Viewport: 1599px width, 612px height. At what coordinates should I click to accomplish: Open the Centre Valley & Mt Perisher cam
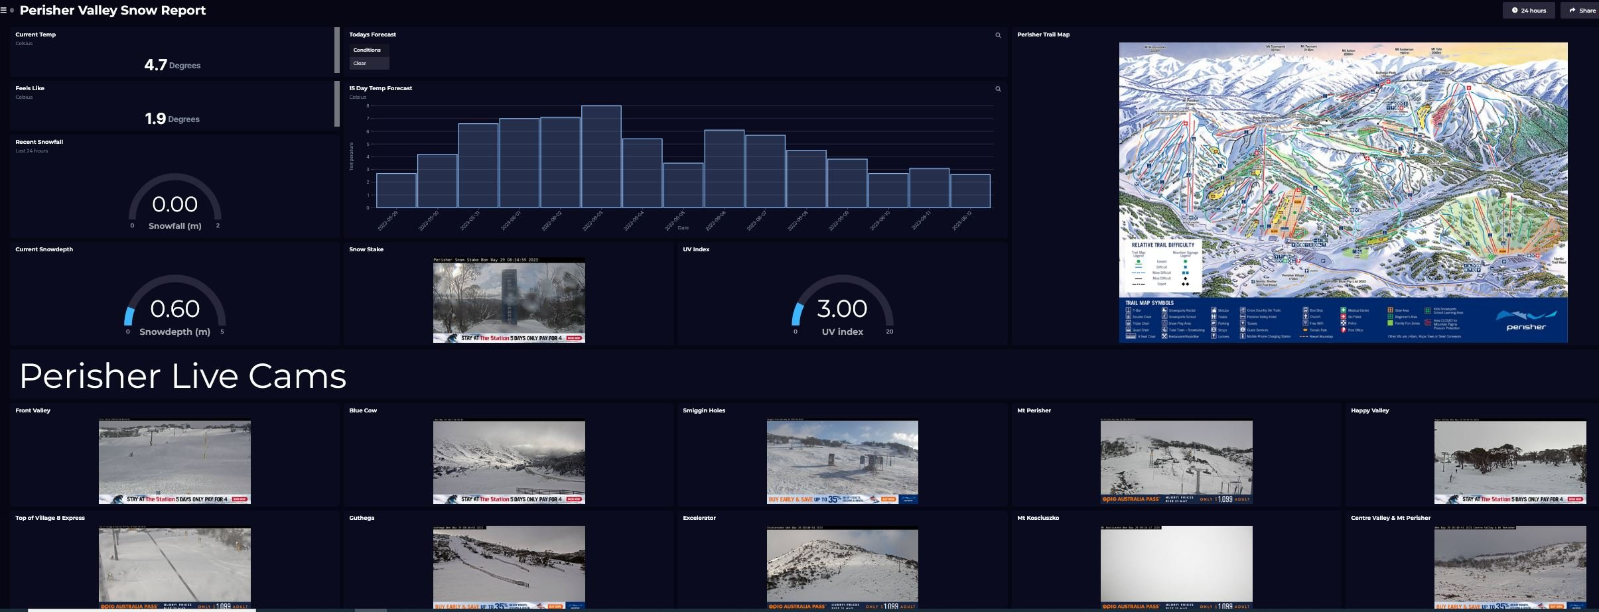pyautogui.click(x=1510, y=568)
